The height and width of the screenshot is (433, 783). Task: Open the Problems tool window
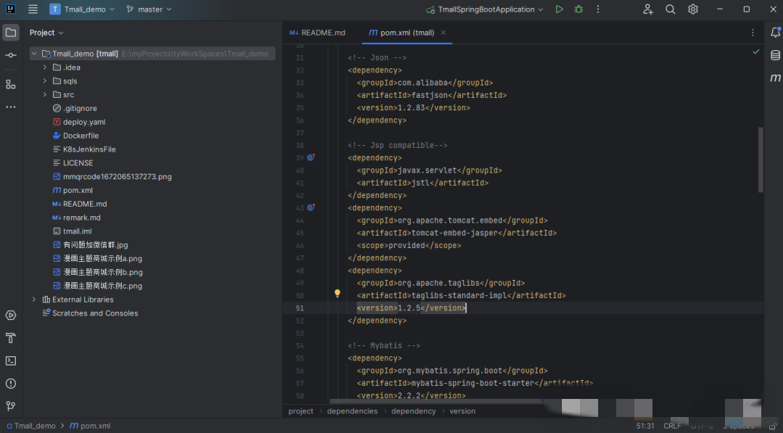(10, 384)
